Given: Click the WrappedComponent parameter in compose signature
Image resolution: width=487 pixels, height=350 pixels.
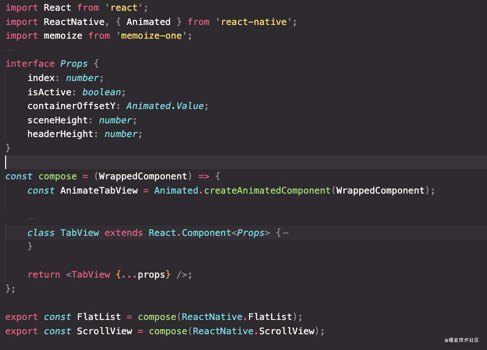Looking at the screenshot, I should 143,176.
